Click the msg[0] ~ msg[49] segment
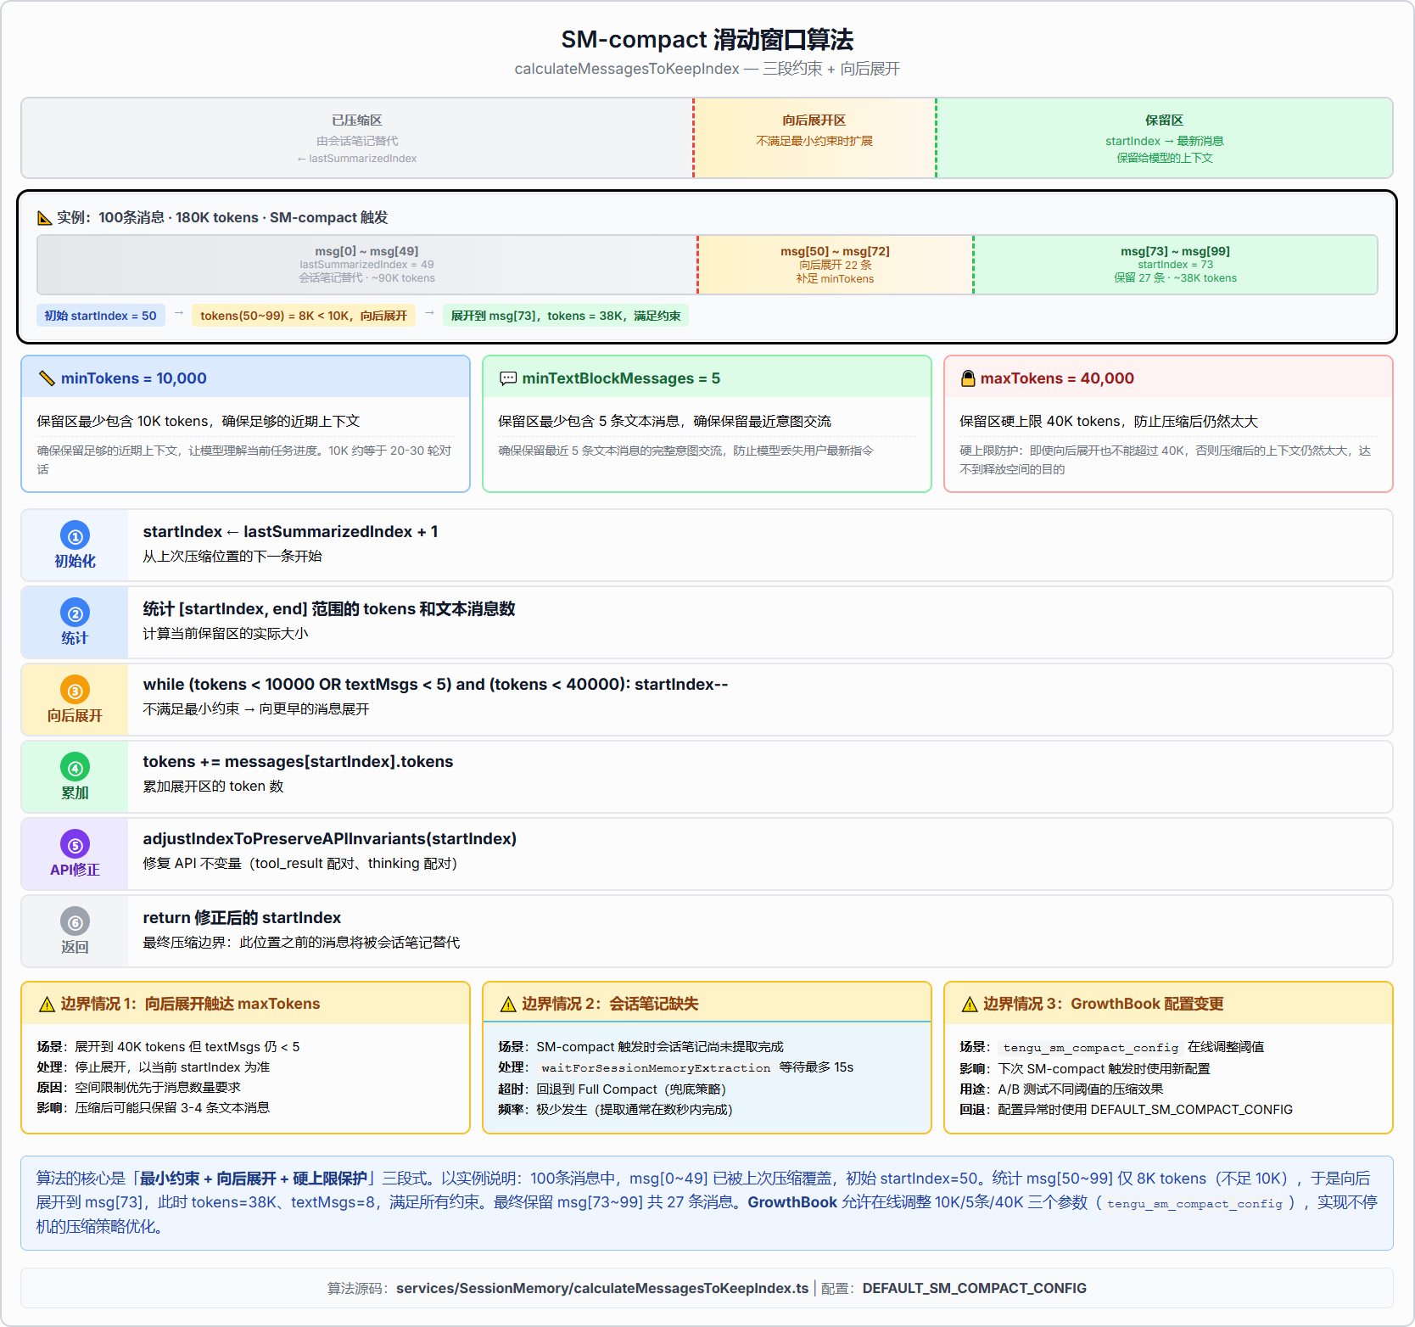 point(366,265)
